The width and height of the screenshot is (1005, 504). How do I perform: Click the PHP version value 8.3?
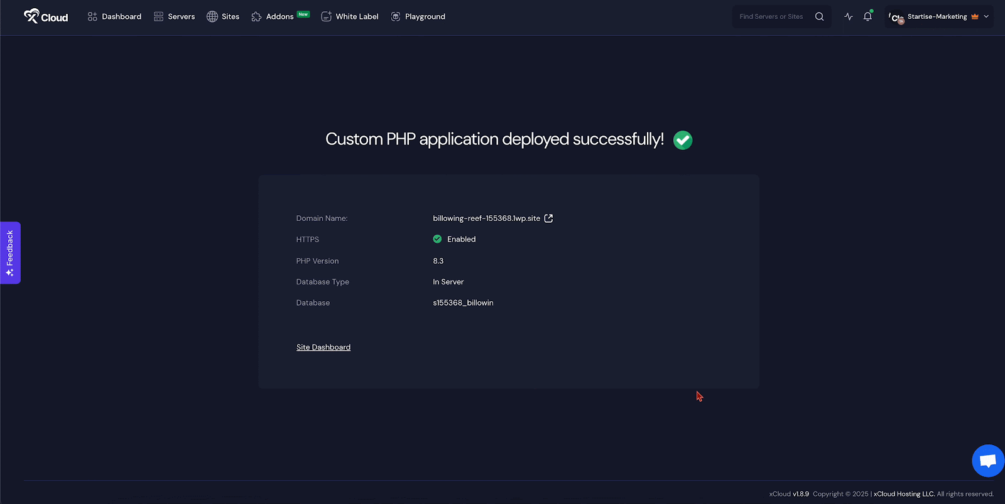(x=438, y=261)
